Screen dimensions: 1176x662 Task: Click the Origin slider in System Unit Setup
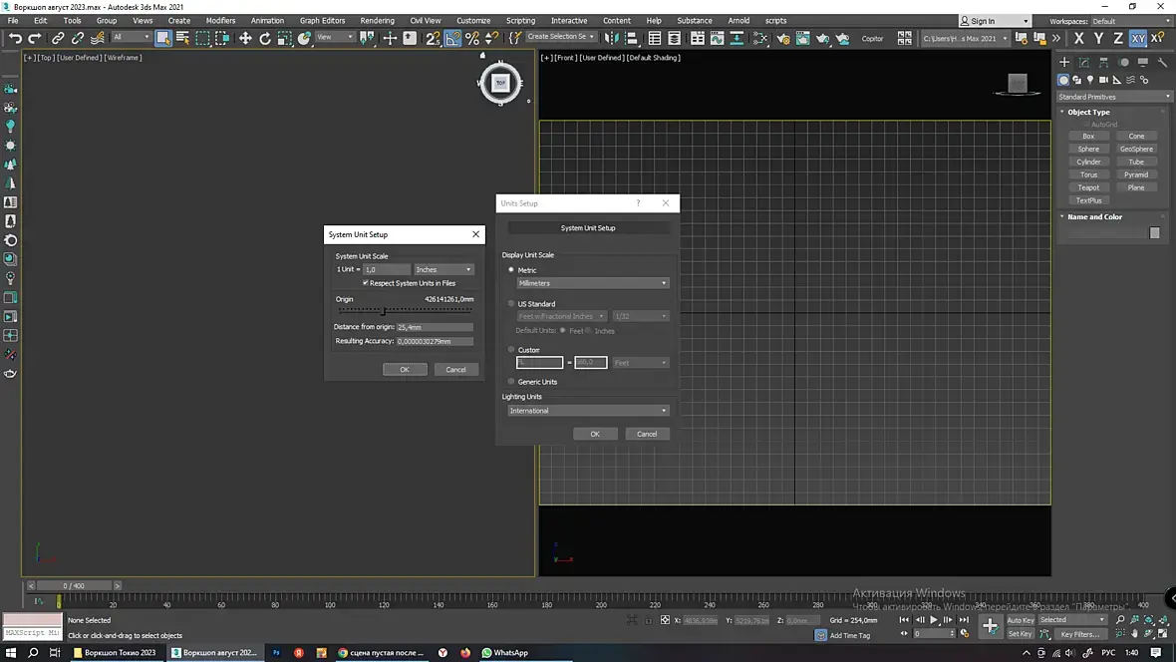(x=384, y=311)
